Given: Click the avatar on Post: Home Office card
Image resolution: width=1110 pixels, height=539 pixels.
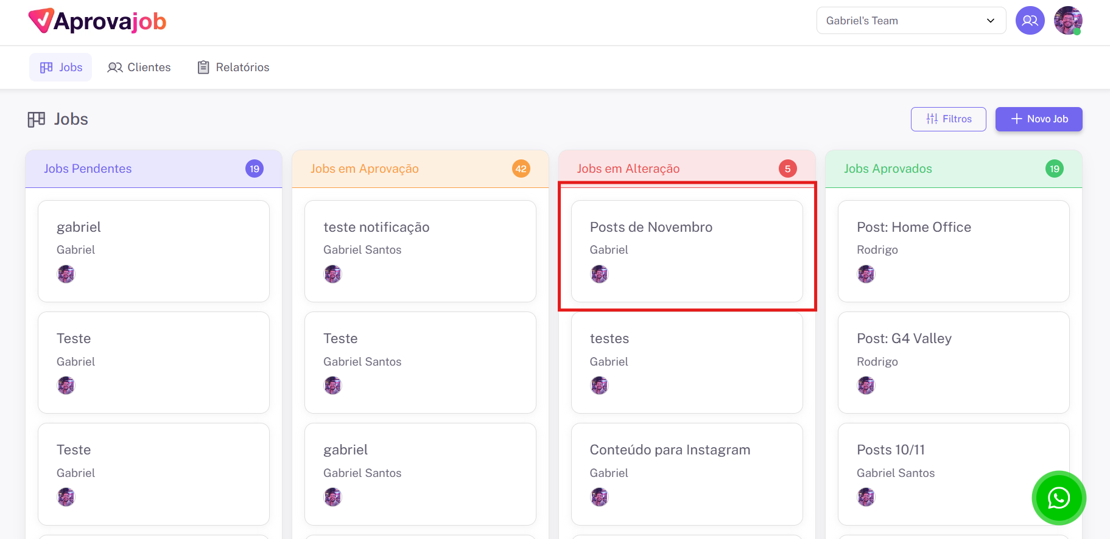Looking at the screenshot, I should click(866, 274).
